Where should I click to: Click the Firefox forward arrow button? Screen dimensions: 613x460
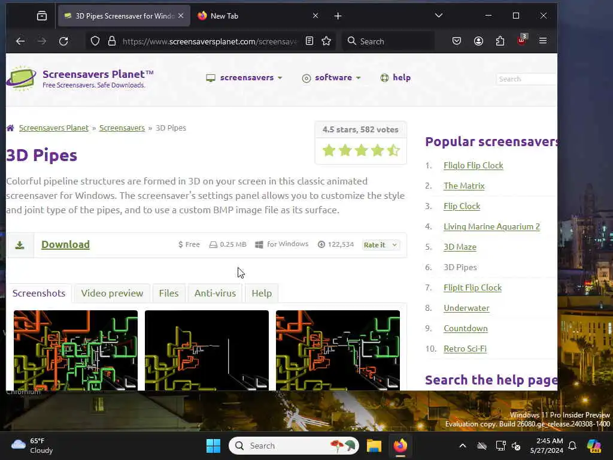pyautogui.click(x=42, y=41)
